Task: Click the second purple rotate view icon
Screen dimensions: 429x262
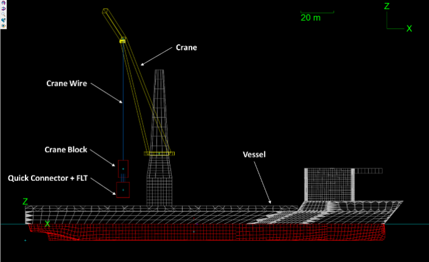Action: [x=3, y=8]
